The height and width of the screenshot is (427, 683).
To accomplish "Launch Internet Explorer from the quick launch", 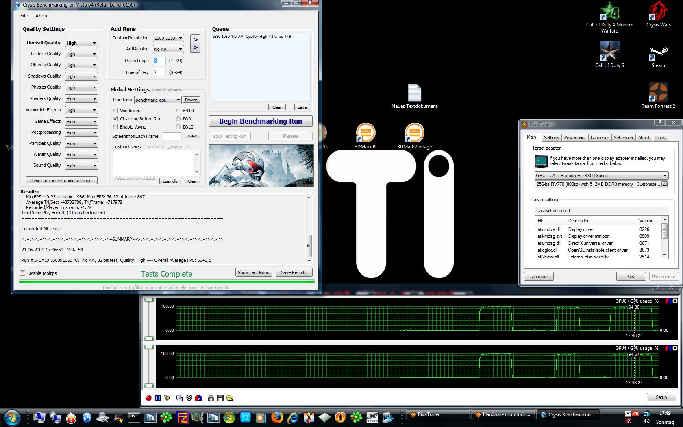I will [x=293, y=417].
